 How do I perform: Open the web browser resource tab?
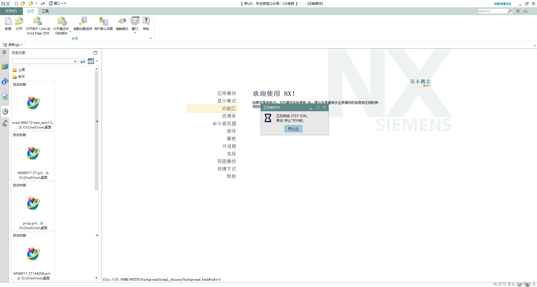tap(5, 96)
